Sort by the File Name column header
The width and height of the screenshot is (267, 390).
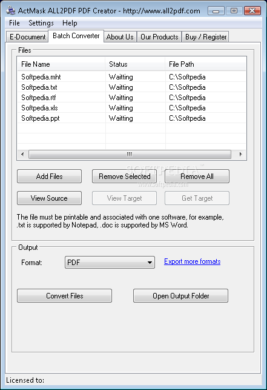(61, 64)
